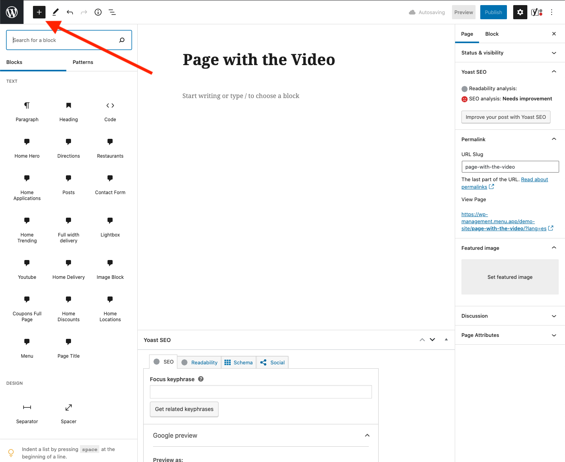Image resolution: width=565 pixels, height=462 pixels.
Task: Collapse the Google preview section
Action: click(x=261, y=435)
